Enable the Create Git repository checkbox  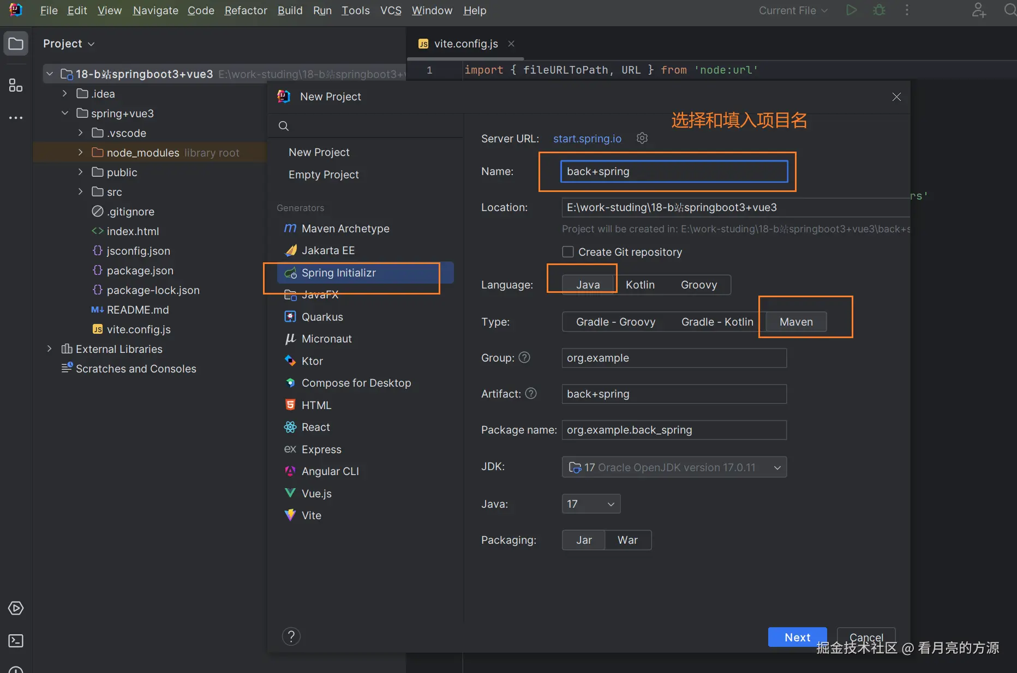568,251
